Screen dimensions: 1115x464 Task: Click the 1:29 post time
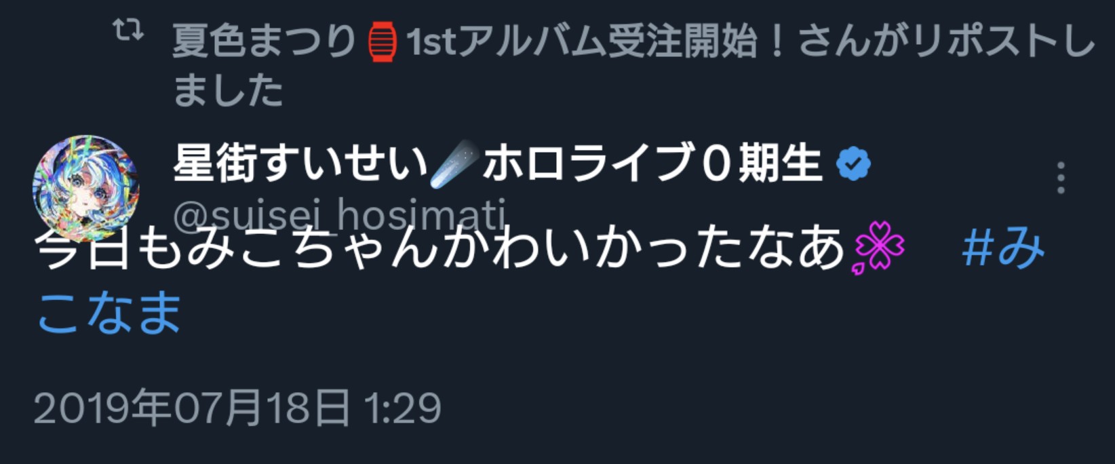(402, 408)
